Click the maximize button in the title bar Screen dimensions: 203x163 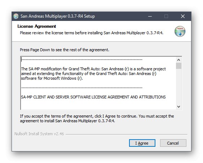tap(166, 16)
